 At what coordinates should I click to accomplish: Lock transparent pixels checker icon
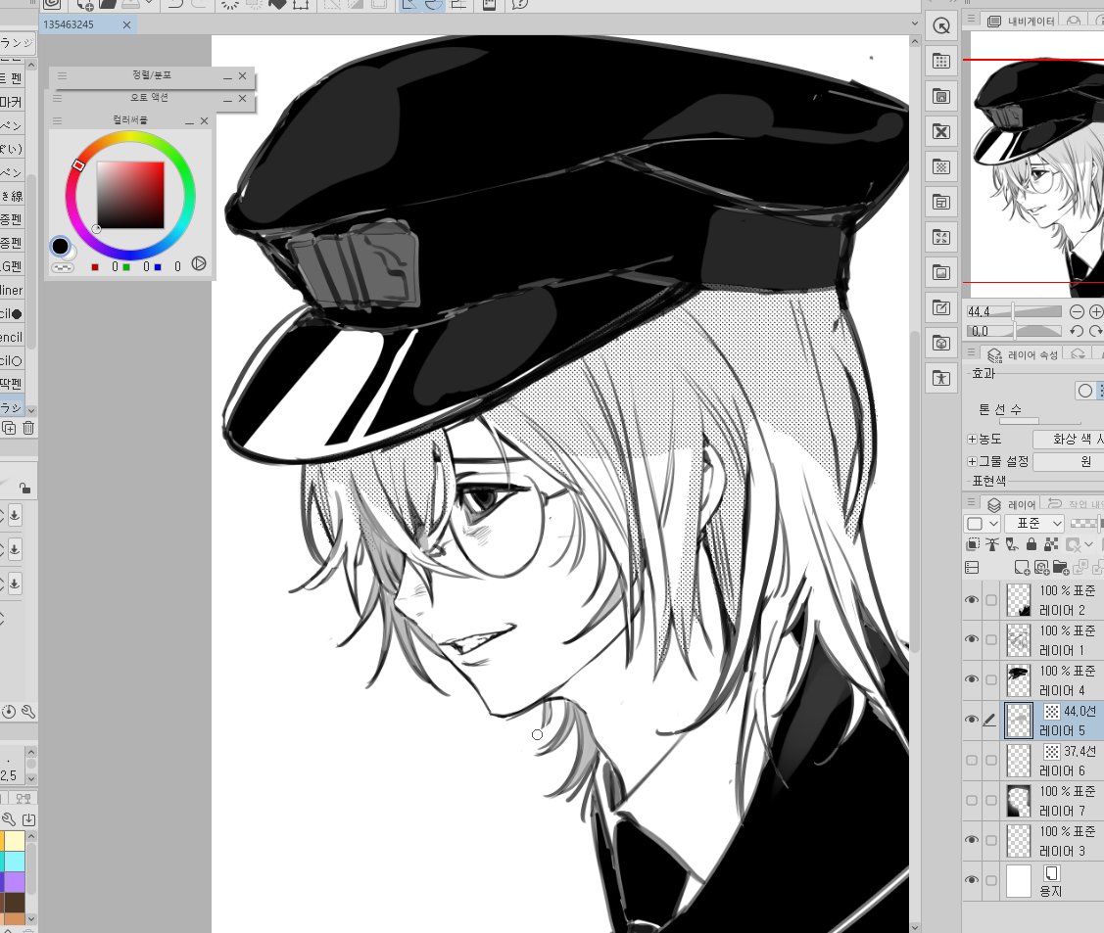coord(1051,544)
